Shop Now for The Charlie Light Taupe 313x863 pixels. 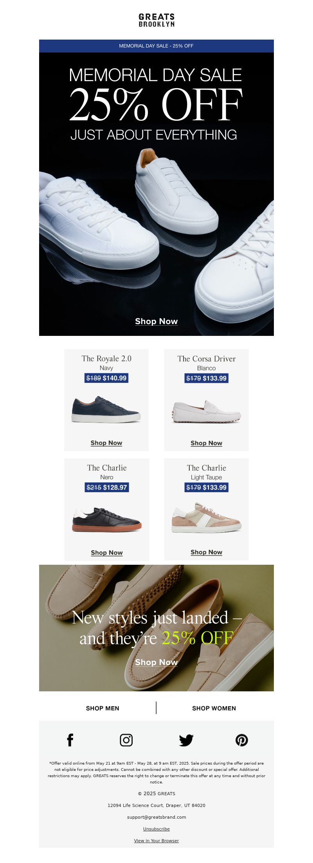[x=207, y=552]
